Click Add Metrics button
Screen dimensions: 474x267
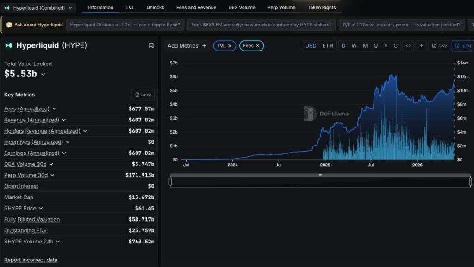(x=187, y=46)
